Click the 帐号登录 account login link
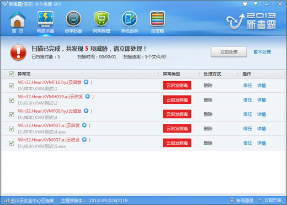 [x=245, y=201]
